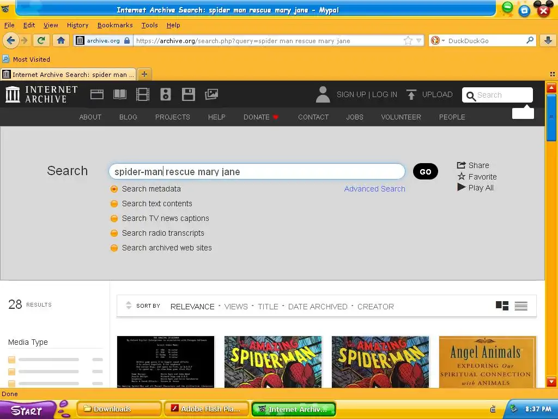Click inside the main search query field

[x=257, y=171]
